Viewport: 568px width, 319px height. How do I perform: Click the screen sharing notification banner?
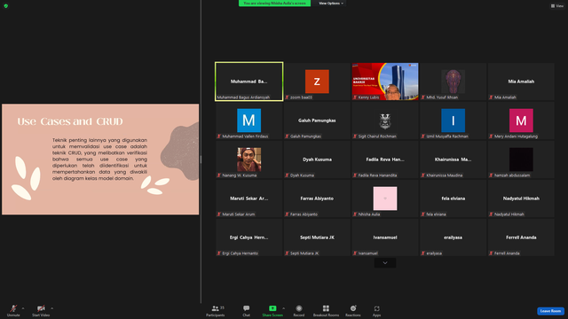point(274,4)
